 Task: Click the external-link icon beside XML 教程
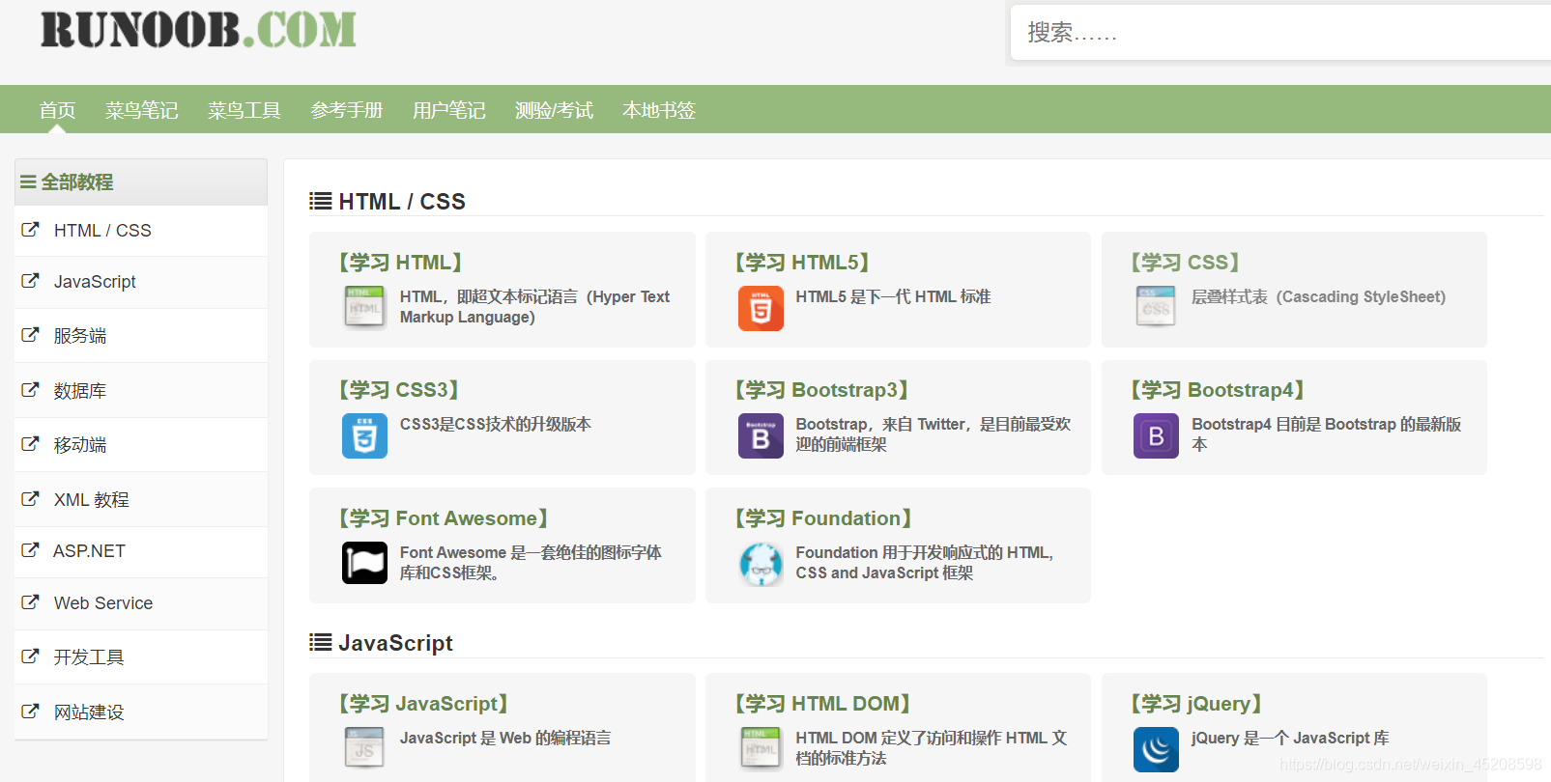[31, 499]
